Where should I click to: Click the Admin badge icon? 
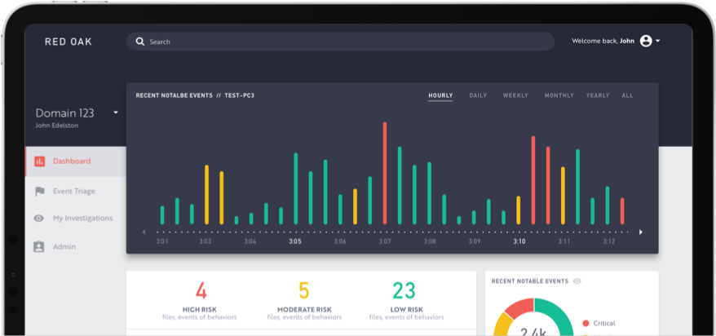39,246
